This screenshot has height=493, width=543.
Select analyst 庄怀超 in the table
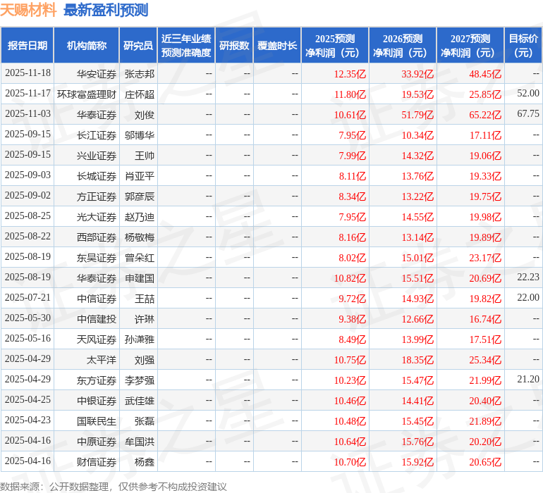(x=140, y=94)
